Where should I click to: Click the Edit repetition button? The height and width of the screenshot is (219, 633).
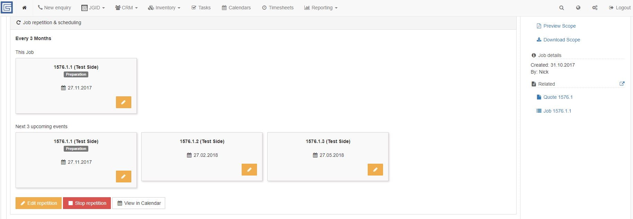pyautogui.click(x=38, y=203)
